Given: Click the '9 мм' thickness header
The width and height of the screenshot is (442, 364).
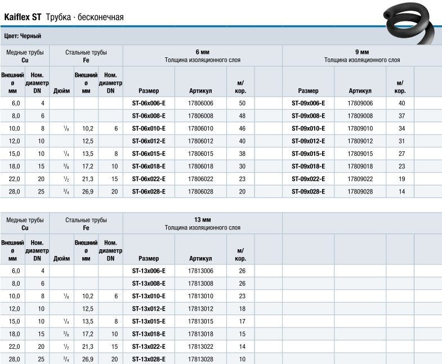Looking at the screenshot, I should 362,52.
